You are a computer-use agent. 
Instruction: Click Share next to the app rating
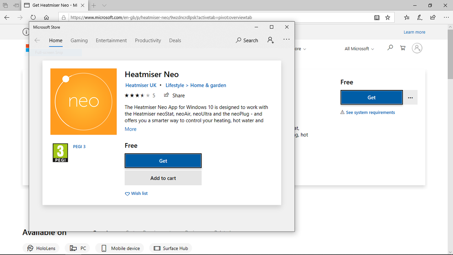coord(174,96)
